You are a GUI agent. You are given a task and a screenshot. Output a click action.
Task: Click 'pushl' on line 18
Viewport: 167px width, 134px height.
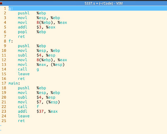(24, 88)
